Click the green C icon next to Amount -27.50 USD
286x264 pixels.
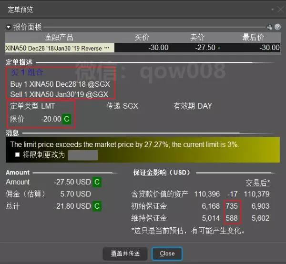point(97,182)
